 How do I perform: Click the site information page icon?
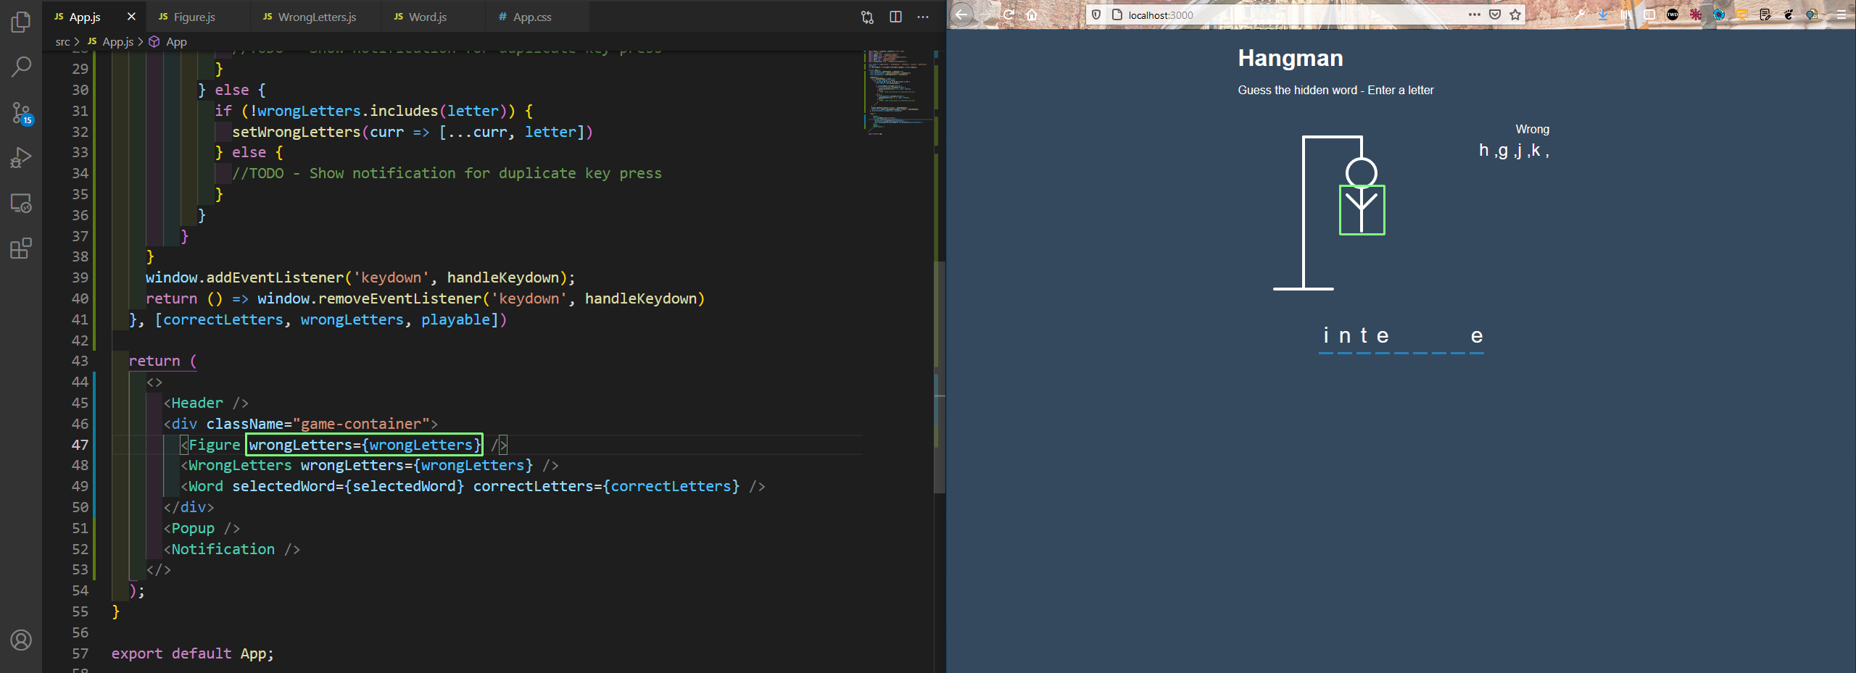1117,14
